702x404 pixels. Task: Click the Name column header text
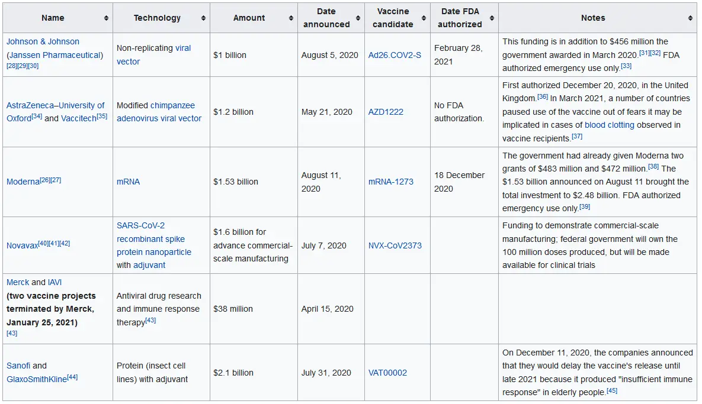click(x=53, y=18)
